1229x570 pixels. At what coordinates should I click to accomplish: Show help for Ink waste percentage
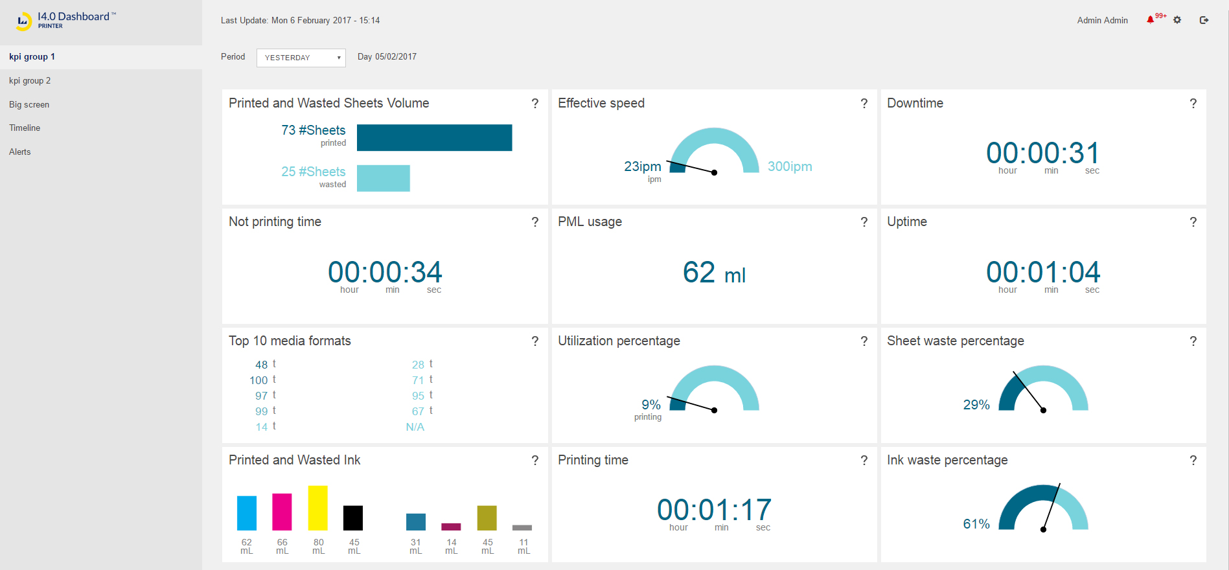(1193, 461)
